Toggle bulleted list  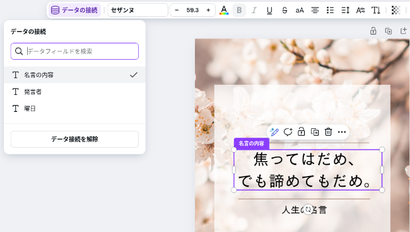[330, 10]
